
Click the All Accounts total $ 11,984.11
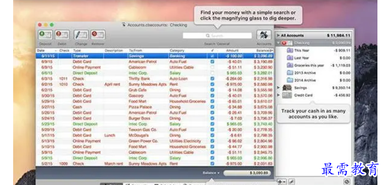coord(338,35)
